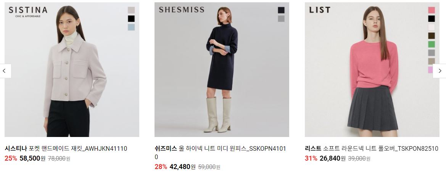
Task: Click the next carousel arrow
Action: pos(440,71)
